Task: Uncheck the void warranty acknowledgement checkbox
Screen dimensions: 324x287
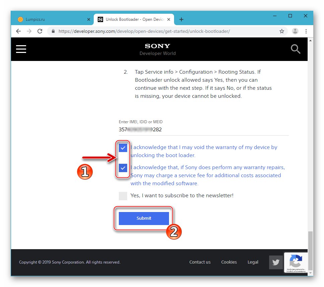Action: pos(123,148)
